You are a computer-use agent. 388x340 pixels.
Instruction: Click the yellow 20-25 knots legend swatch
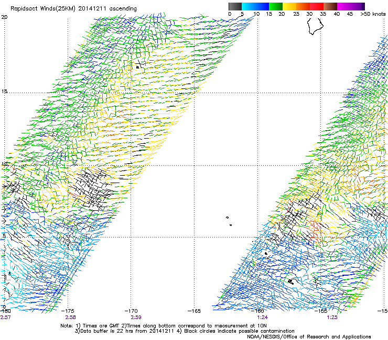click(289, 6)
